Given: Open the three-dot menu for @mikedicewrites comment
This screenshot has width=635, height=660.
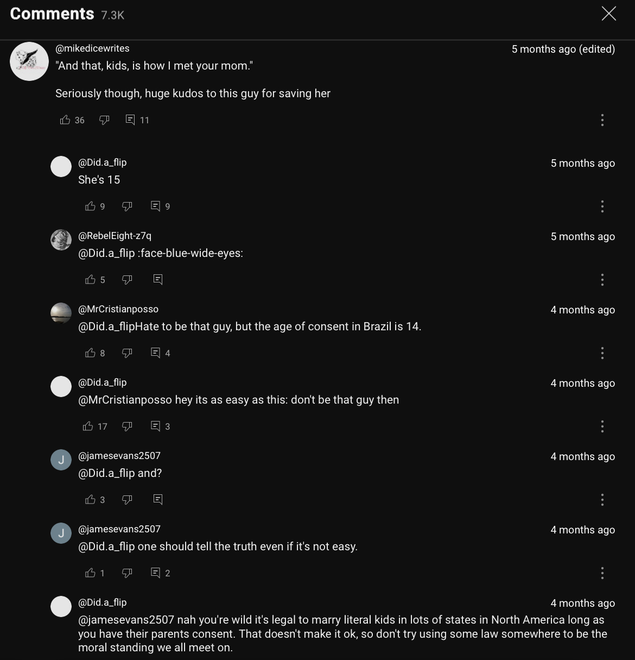Looking at the screenshot, I should pyautogui.click(x=602, y=120).
